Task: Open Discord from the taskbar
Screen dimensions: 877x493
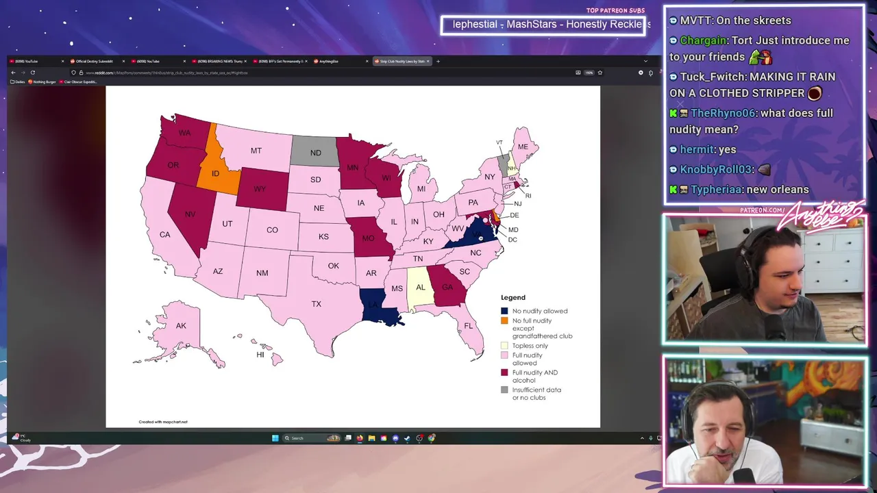Action: (x=395, y=438)
